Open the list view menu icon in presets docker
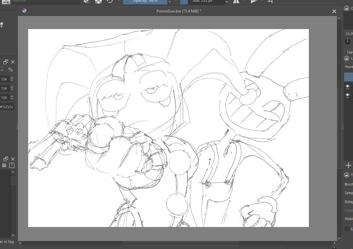Viewport: 353px width, 249px height. coord(4,165)
